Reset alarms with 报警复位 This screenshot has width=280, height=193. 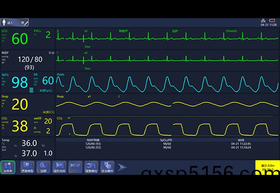[91, 167]
